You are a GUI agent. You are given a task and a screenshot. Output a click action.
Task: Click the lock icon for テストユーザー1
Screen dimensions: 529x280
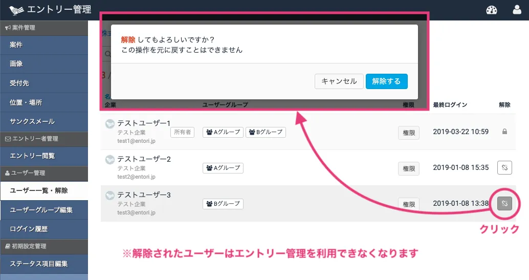point(504,132)
